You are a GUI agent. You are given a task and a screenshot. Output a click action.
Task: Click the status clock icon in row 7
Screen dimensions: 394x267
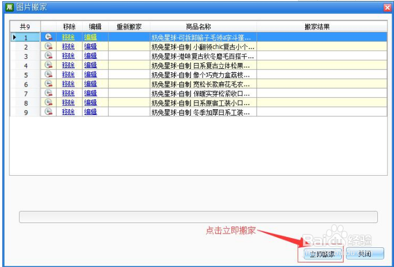click(x=49, y=93)
